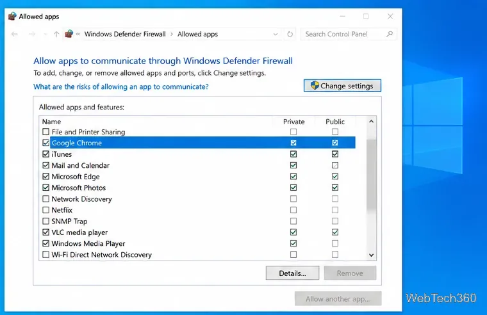
Task: Check Public box for Wi-Fi Direct Network Discovery
Action: (x=334, y=254)
